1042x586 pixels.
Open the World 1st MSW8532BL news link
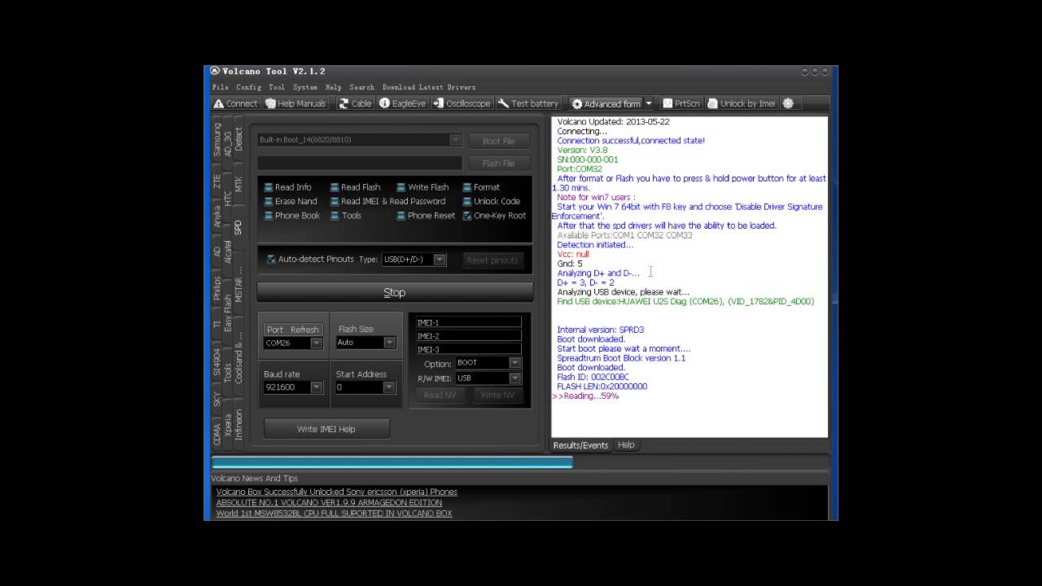click(334, 514)
